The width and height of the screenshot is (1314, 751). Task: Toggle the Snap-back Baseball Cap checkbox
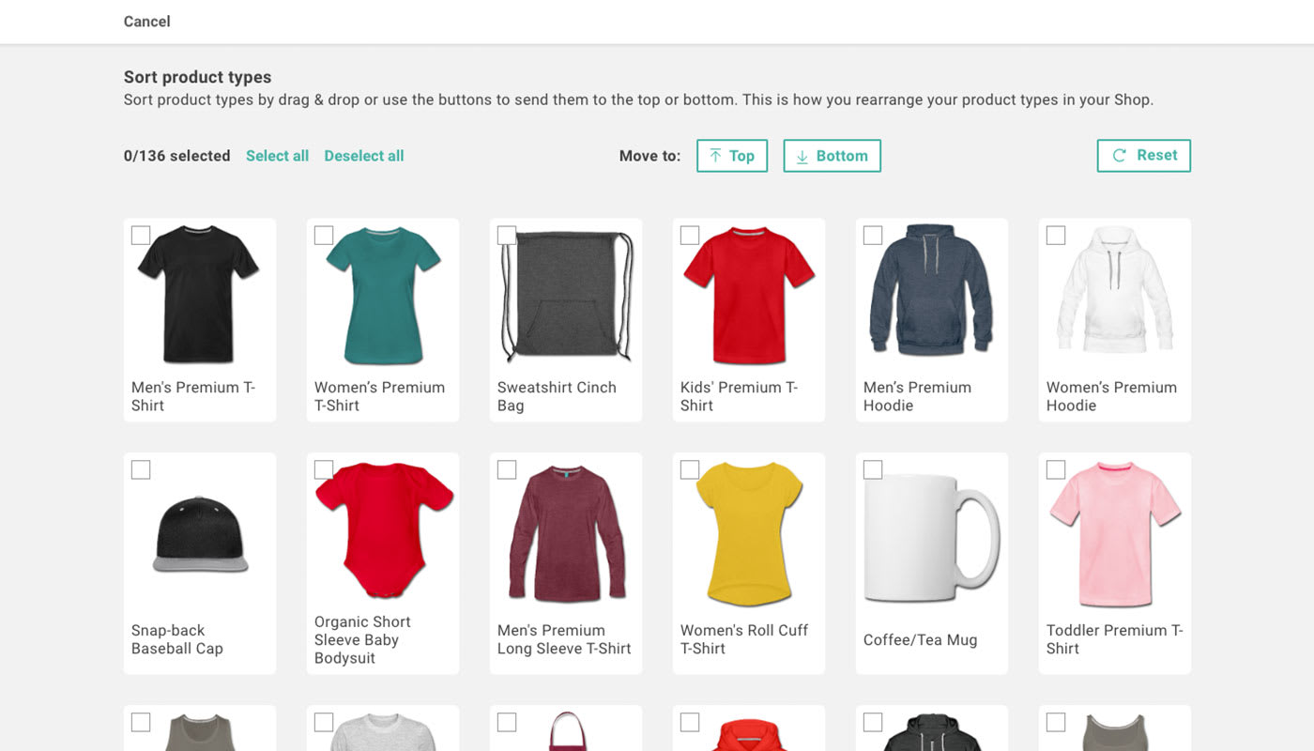tap(141, 469)
